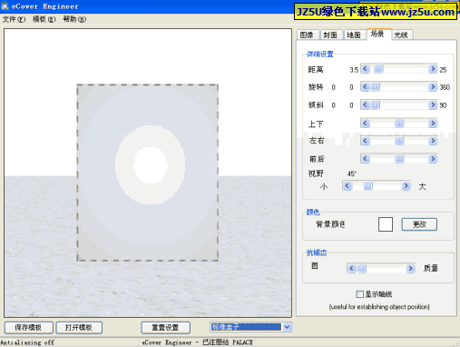This screenshot has width=460, height=347.
Task: Click right arrow of 抗锯齿 quality slider
Action: pos(410,268)
